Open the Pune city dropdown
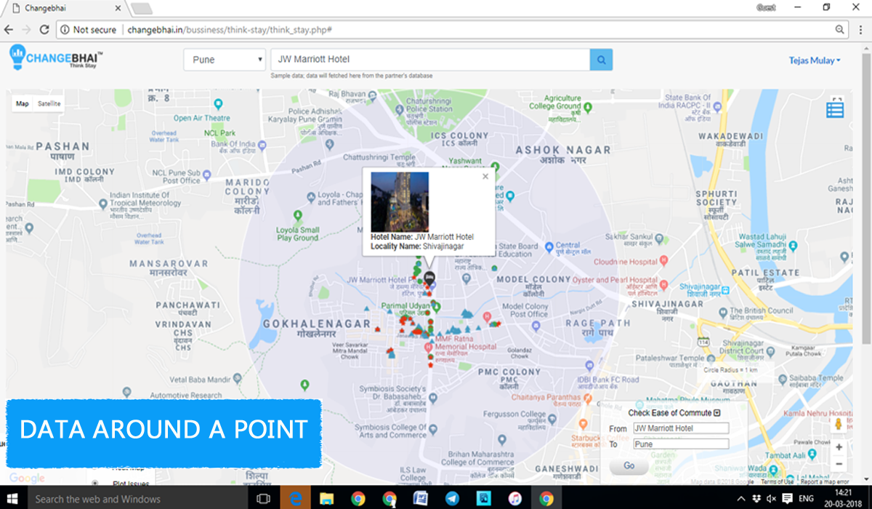872x509 pixels. point(225,60)
